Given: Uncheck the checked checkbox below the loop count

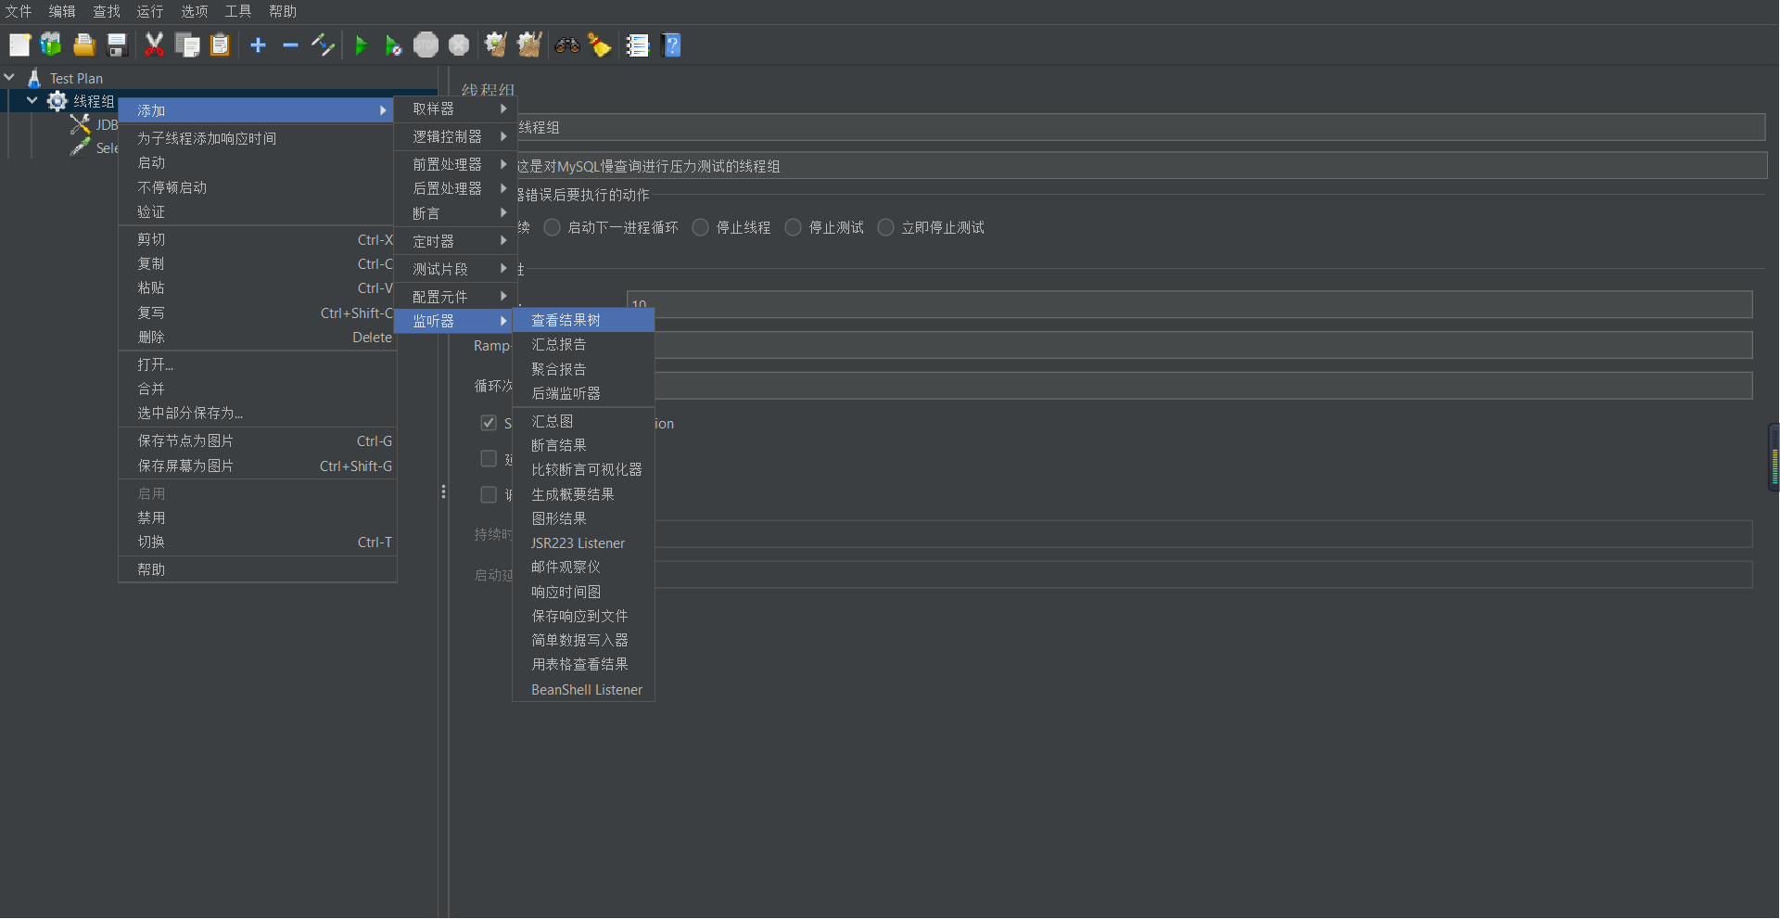Looking at the screenshot, I should [x=489, y=423].
